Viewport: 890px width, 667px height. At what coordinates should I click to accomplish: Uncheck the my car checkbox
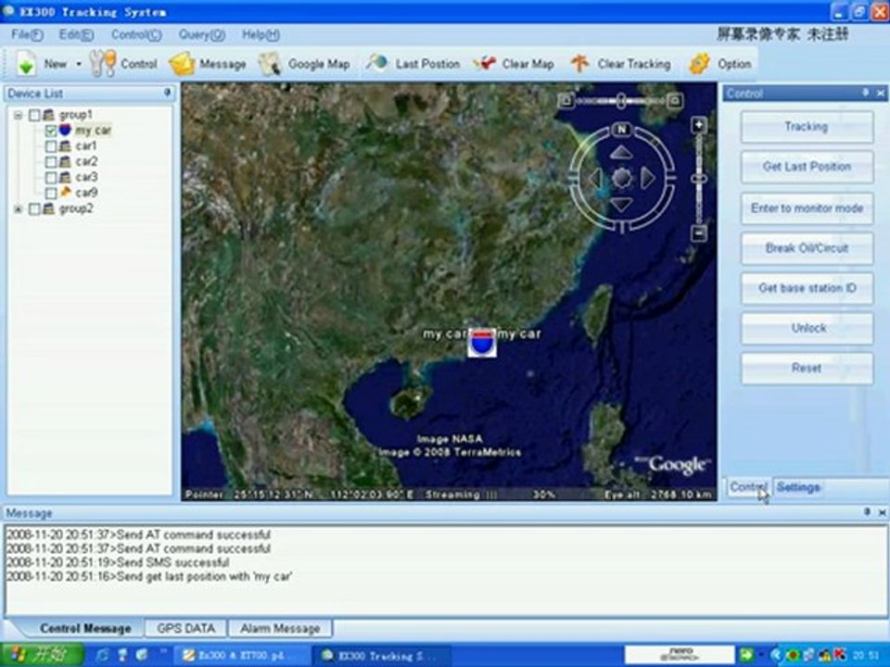pos(50,131)
